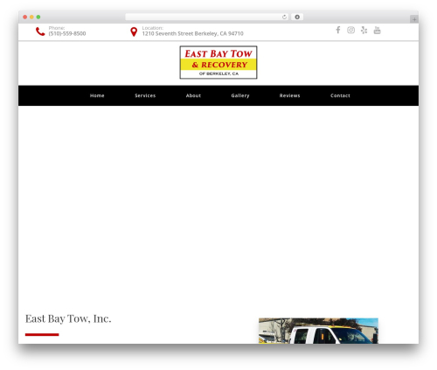This screenshot has width=437, height=370.
Task: Click the browser reload icon
Action: coord(284,17)
